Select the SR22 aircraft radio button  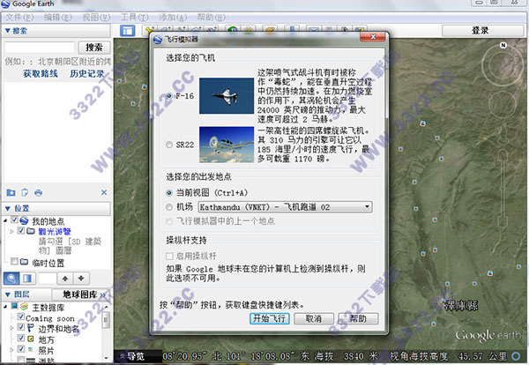[169, 145]
